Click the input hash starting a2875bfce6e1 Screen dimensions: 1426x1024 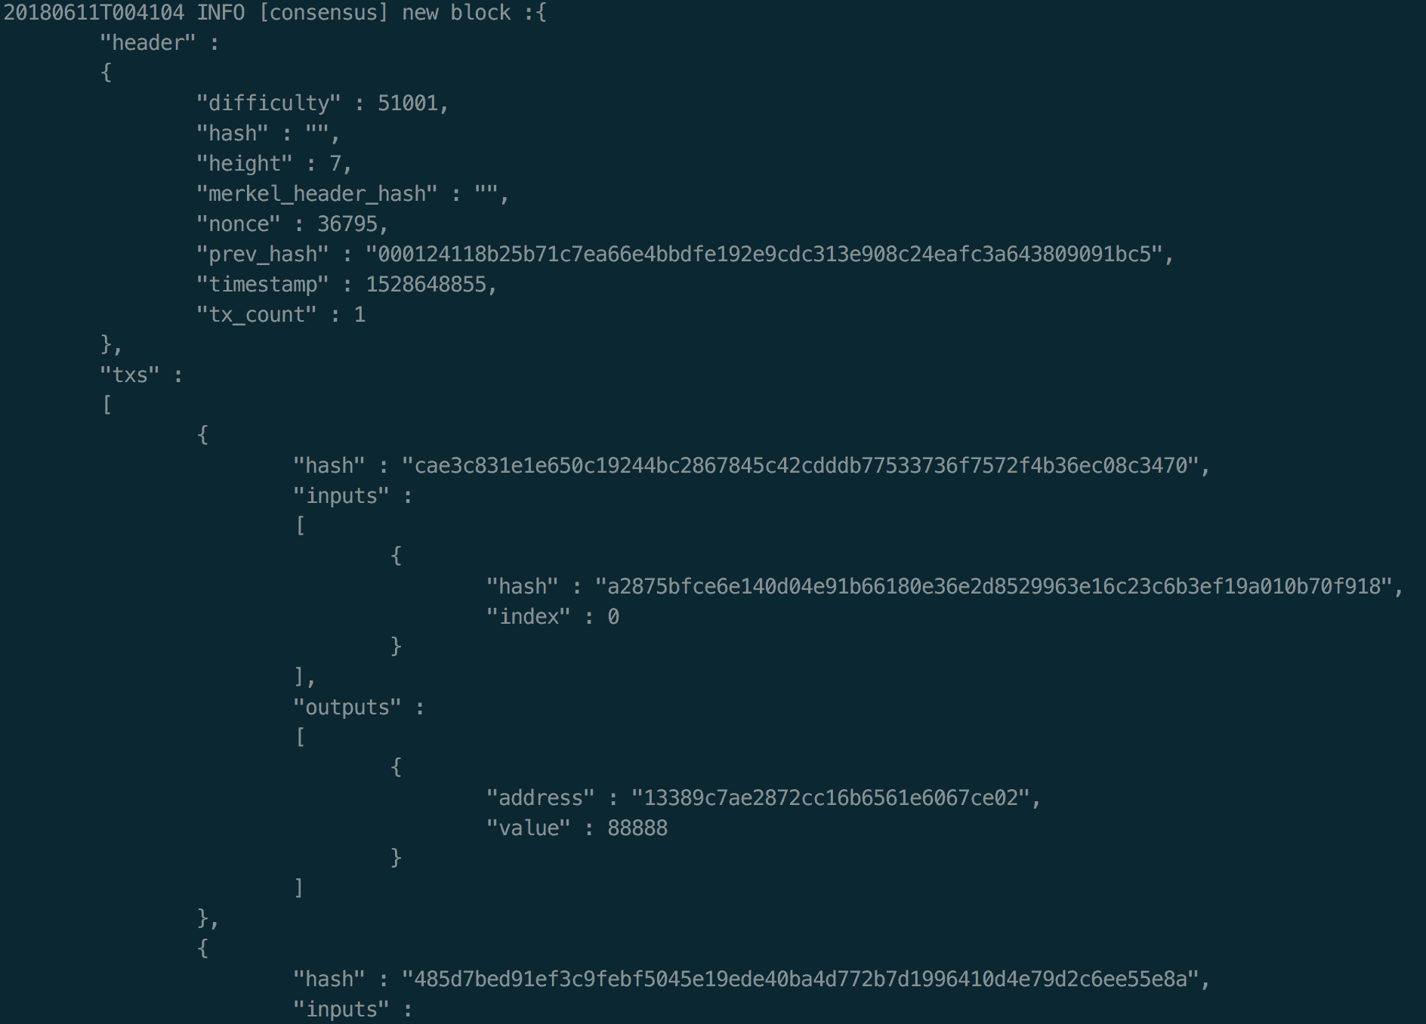pyautogui.click(x=993, y=587)
